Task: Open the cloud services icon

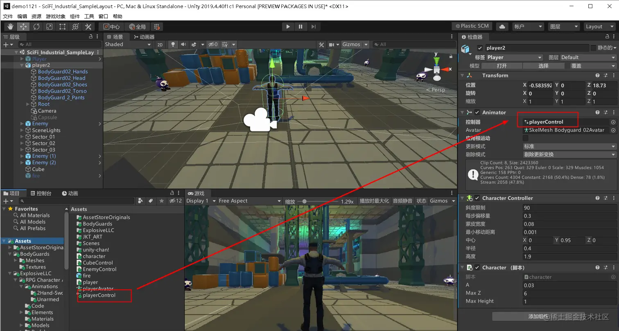Action: [502, 27]
